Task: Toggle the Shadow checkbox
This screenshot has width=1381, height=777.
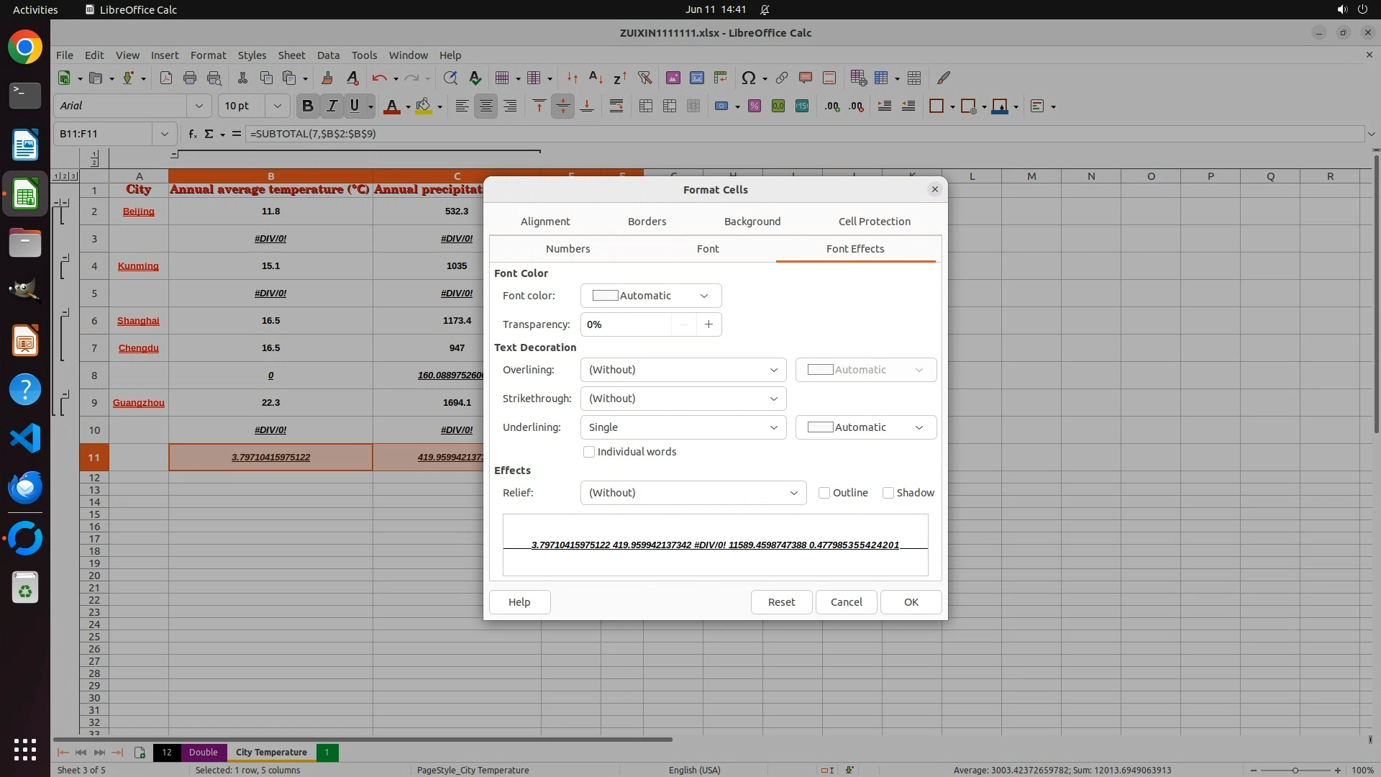Action: pyautogui.click(x=888, y=493)
